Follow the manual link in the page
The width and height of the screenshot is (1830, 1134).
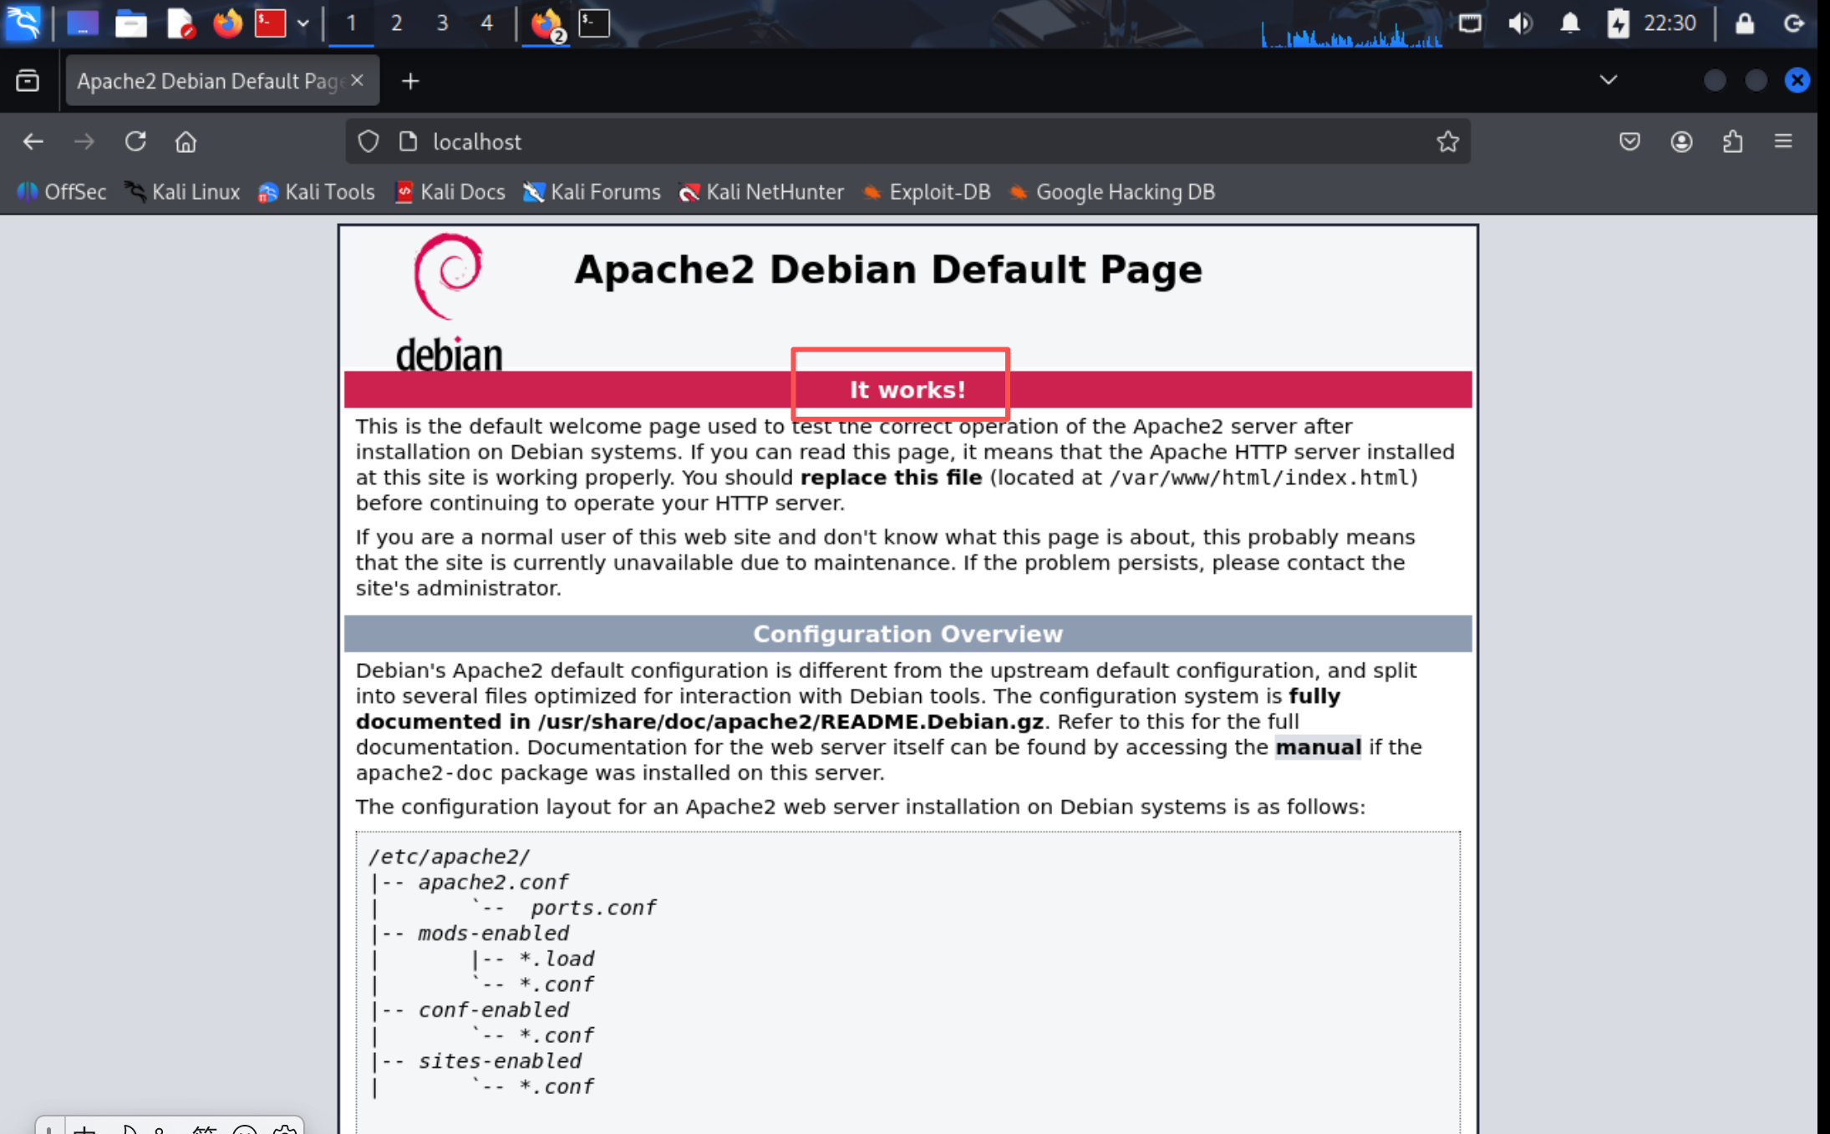pyautogui.click(x=1318, y=747)
